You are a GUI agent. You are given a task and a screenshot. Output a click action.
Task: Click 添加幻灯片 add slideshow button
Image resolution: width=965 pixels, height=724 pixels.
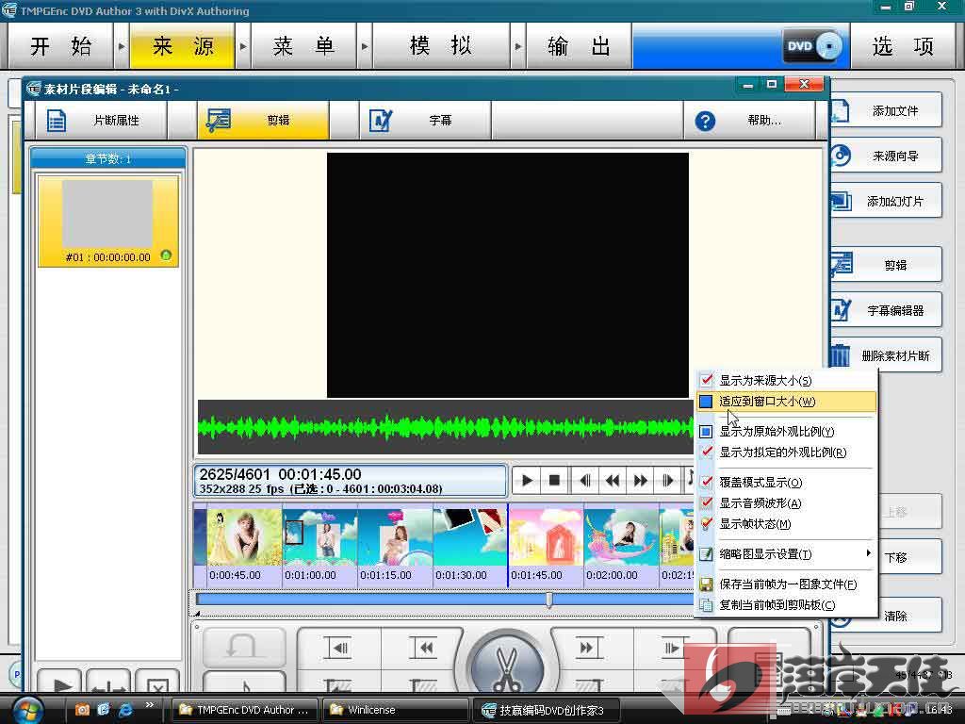(886, 202)
